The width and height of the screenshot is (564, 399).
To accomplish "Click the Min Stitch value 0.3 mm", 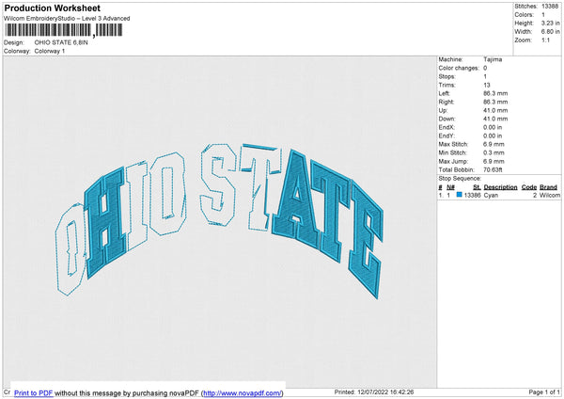I will (493, 152).
